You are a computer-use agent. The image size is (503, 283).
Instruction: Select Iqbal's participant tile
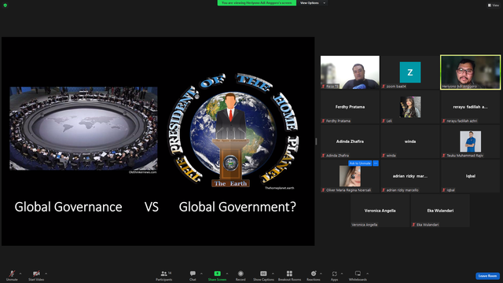(470, 176)
